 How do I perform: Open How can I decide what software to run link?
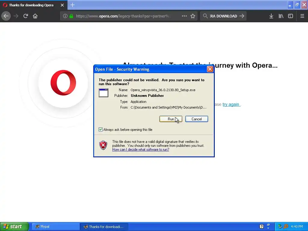(x=141, y=149)
